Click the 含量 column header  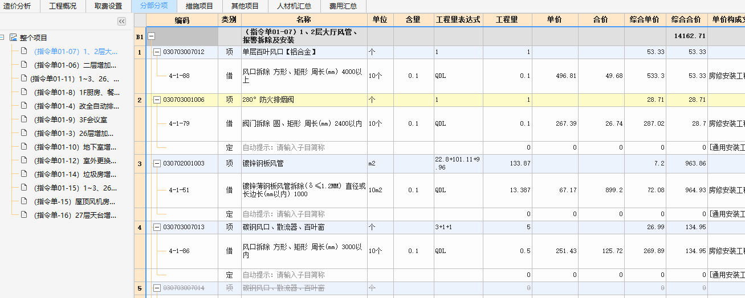(x=413, y=19)
